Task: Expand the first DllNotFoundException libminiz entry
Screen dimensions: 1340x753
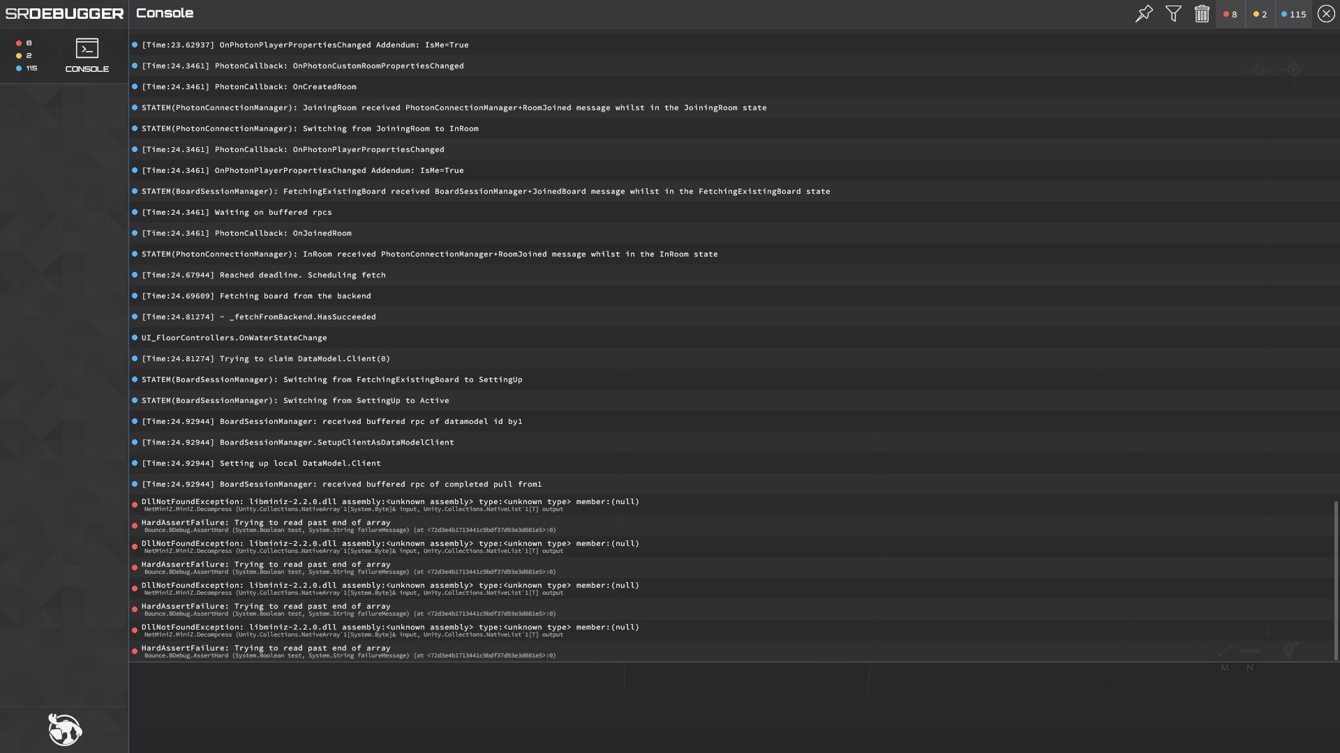Action: coord(731,505)
